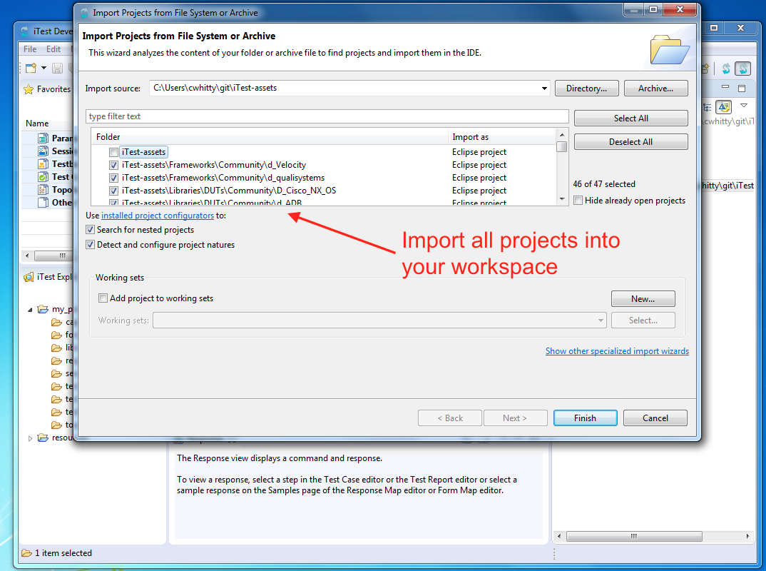Toggle Detect and configure project natures
This screenshot has height=571, width=766.
90,244
